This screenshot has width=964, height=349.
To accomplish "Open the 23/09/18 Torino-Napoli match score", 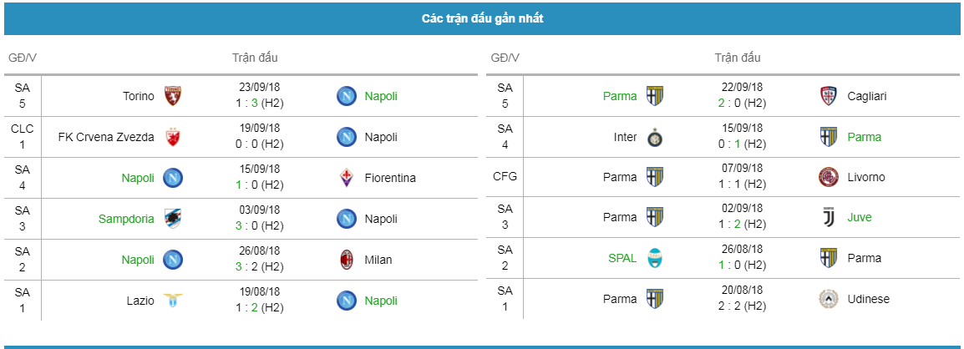I will (x=261, y=104).
